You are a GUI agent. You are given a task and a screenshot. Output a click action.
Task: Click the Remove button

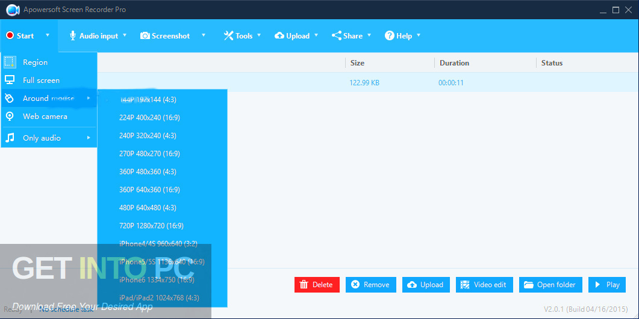(371, 285)
